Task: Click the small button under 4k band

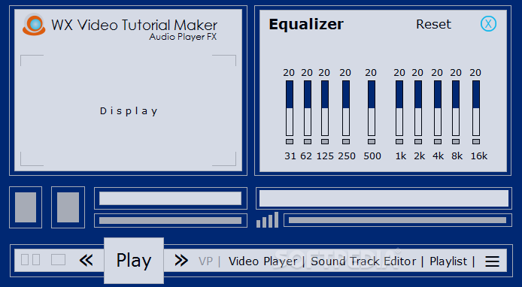Action: (x=438, y=142)
